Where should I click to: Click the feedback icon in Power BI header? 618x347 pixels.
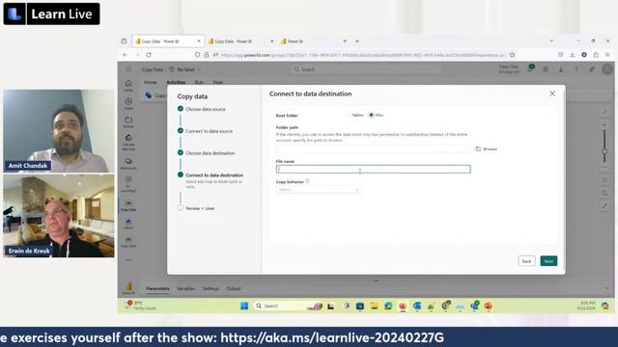point(592,69)
